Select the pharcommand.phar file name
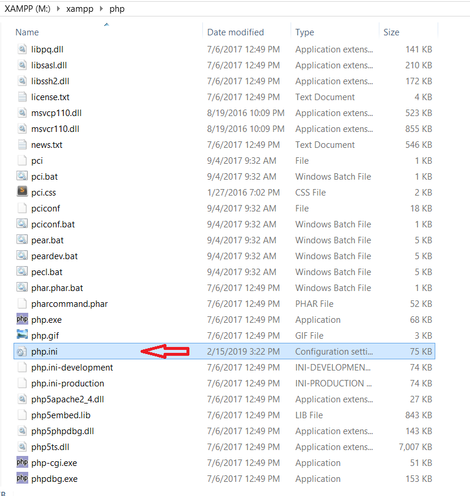Image resolution: width=470 pixels, height=496 pixels. pyautogui.click(x=69, y=304)
